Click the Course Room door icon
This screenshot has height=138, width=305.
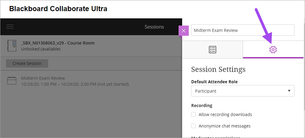point(12,46)
